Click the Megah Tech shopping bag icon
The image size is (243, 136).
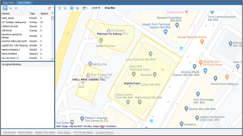(165, 32)
